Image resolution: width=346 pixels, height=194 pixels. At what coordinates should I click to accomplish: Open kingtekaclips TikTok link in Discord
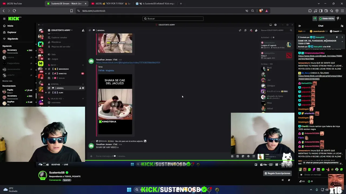pyautogui.click(x=128, y=63)
